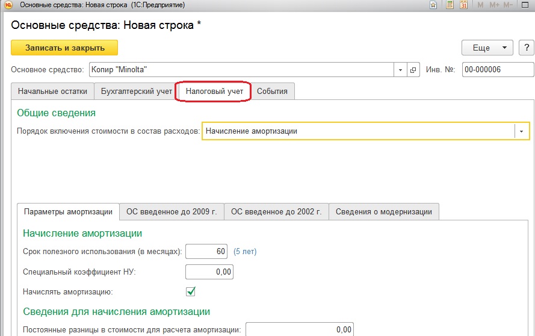Open the selected fixed asset card icon
Image resolution: width=535 pixels, height=336 pixels.
point(413,70)
